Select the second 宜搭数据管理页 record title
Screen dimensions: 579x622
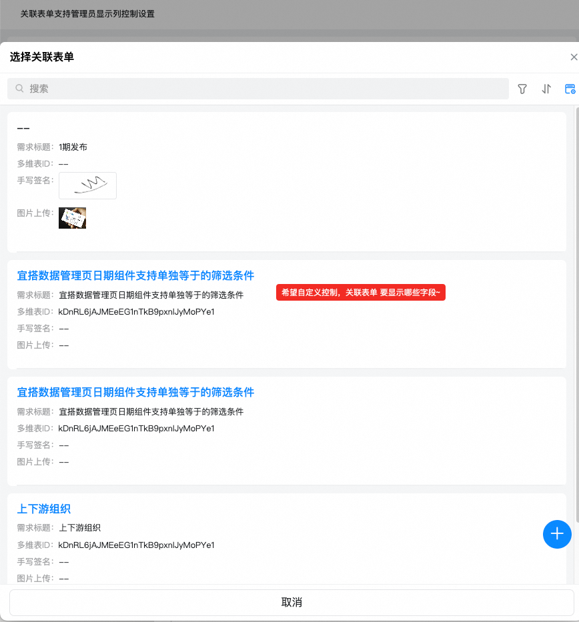point(135,392)
